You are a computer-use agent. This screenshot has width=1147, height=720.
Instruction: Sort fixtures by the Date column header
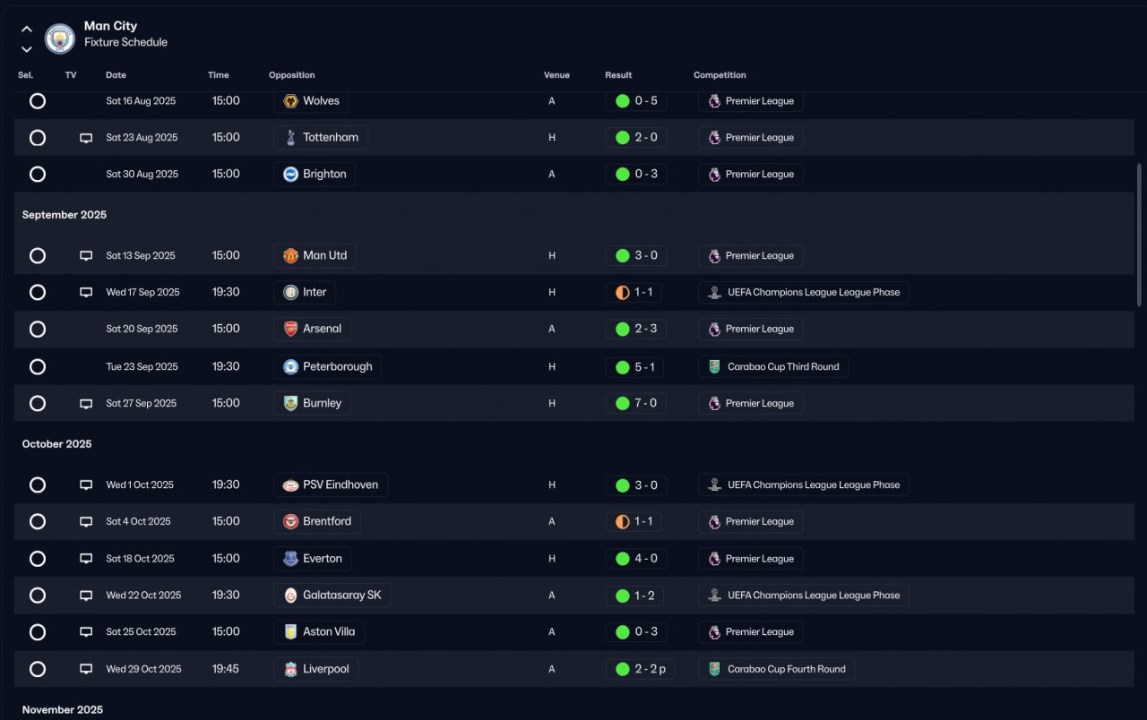[116, 75]
